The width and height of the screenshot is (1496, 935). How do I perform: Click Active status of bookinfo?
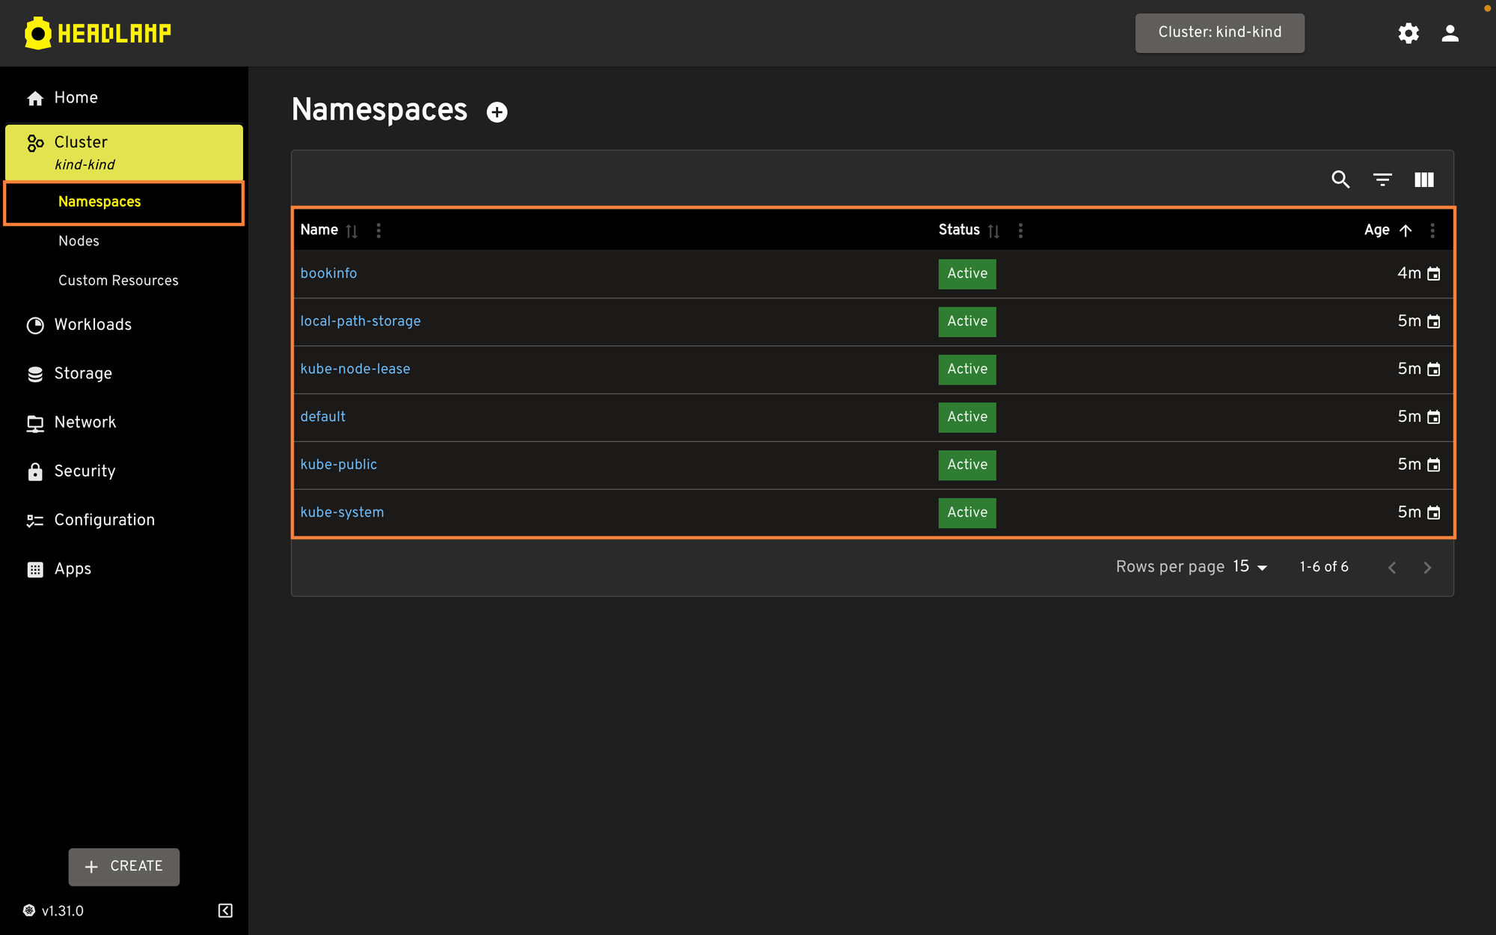pos(967,274)
